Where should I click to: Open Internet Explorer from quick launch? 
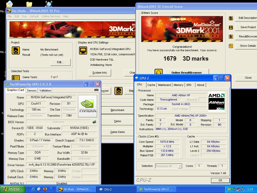pos(33,189)
